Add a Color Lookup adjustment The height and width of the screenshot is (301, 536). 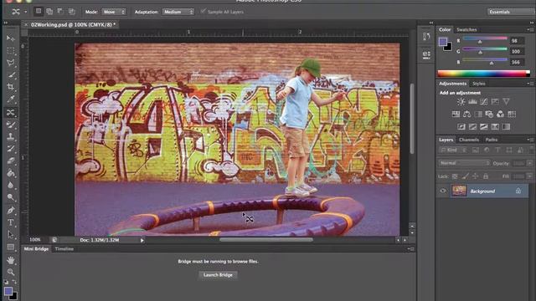pos(512,114)
